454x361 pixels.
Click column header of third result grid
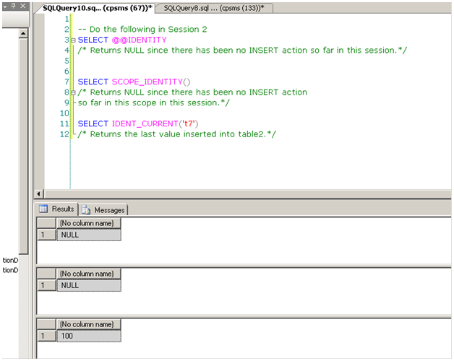88,325
